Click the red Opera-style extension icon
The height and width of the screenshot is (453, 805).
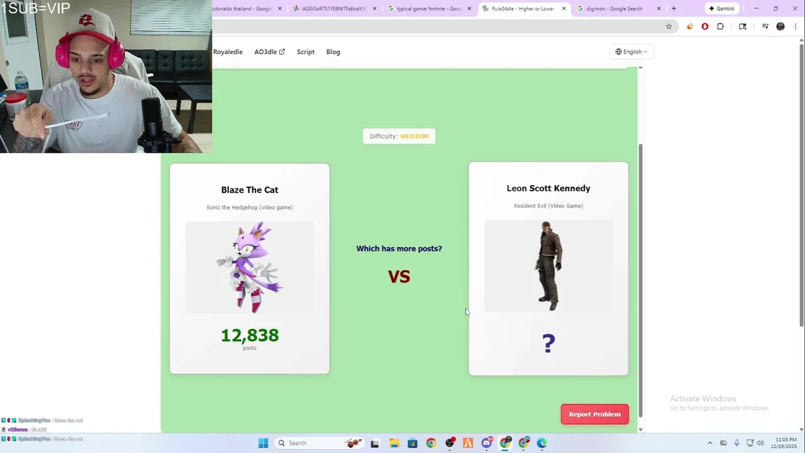pyautogui.click(x=705, y=26)
